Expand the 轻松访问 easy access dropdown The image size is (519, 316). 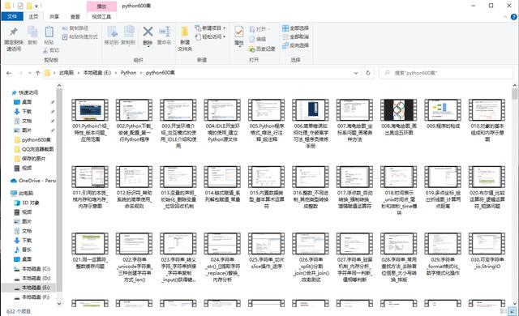[x=225, y=36]
